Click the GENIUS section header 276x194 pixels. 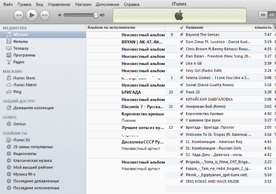tap(10, 117)
